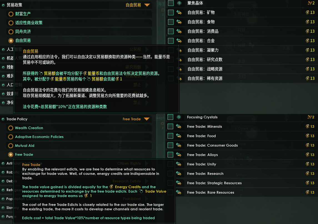Click energy cost icon of Free Trade: Research
This screenshot has width=318, height=224.
click(x=307, y=174)
